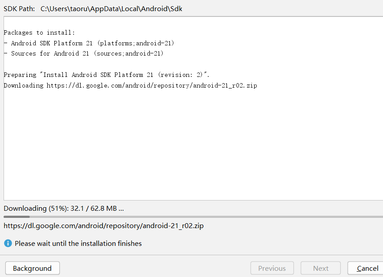Click the top edge of the log text area
Image resolution: width=383 pixels, height=277 pixels.
pyautogui.click(x=193, y=16)
